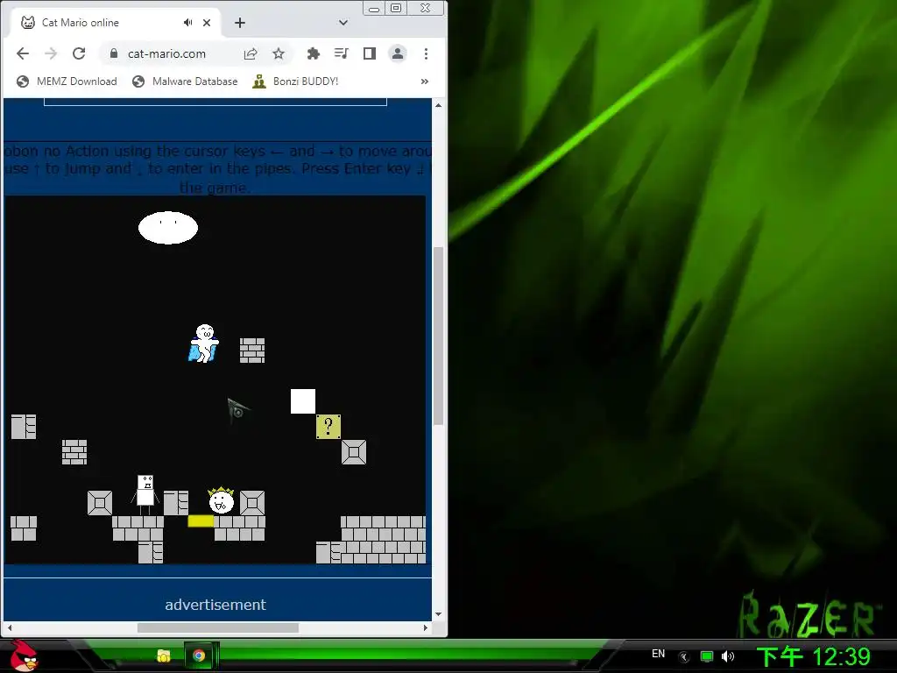Open MEMZ Download bookmark
Viewport: 897px width, 673px height.
67,81
